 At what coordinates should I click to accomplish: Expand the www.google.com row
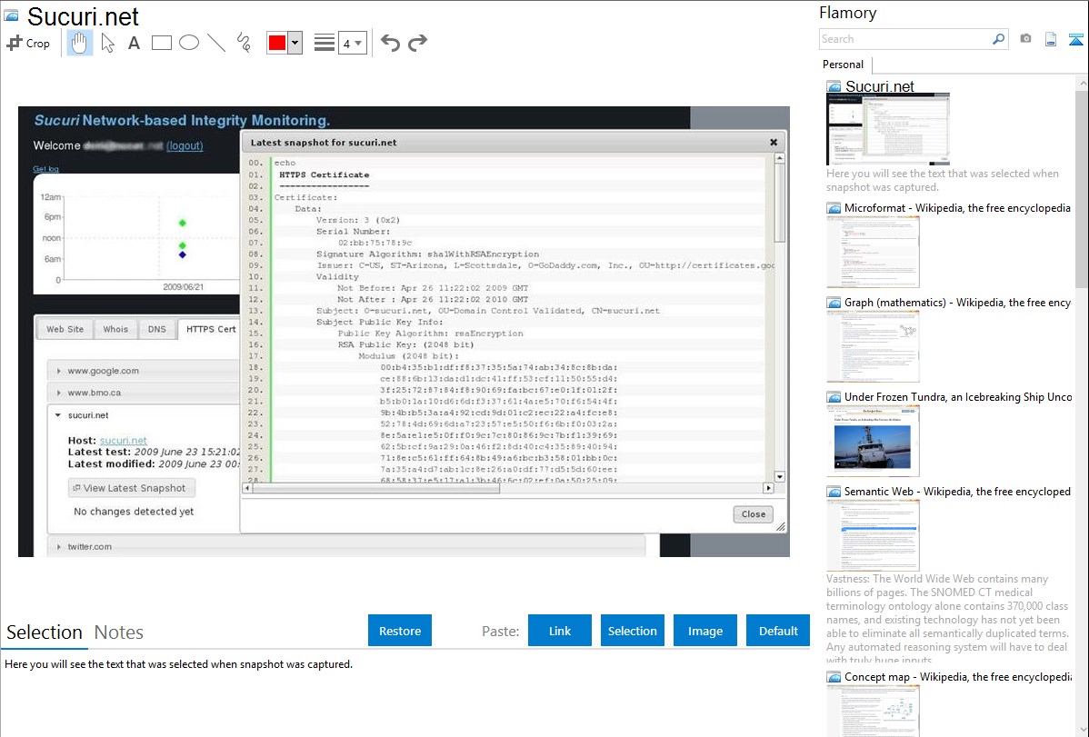pyautogui.click(x=144, y=371)
